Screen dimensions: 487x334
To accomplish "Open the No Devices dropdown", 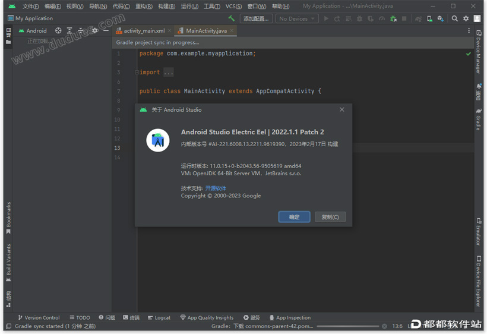I will tap(297, 18).
